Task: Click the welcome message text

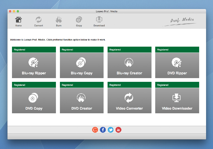Action: pyautogui.click(x=58, y=40)
